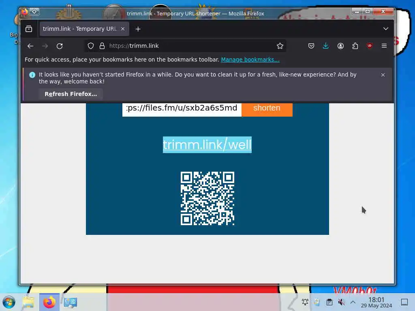Open Firefox window menu icon in titlebar
The width and height of the screenshot is (415, 311).
click(24, 12)
